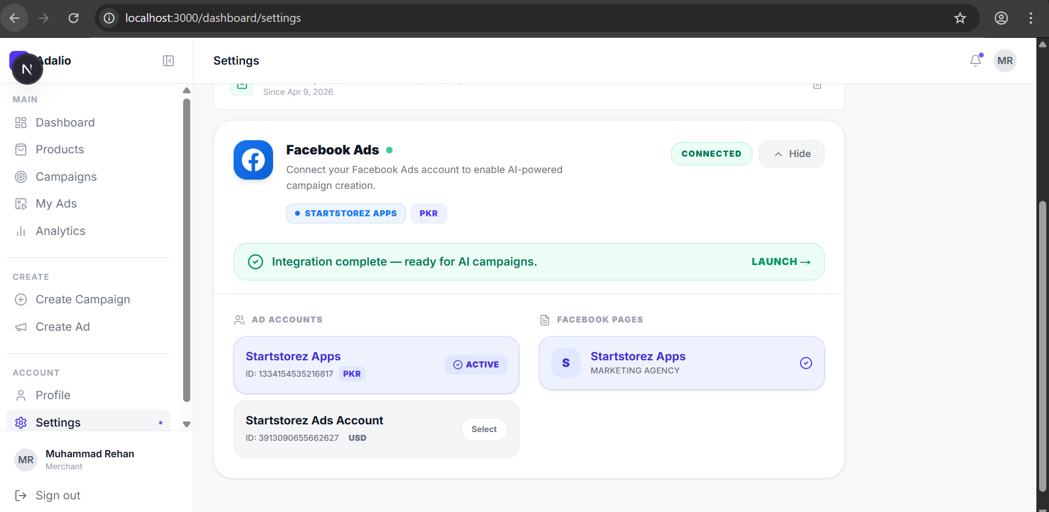Image resolution: width=1049 pixels, height=512 pixels.
Task: View site information icon in address bar
Action: point(110,18)
